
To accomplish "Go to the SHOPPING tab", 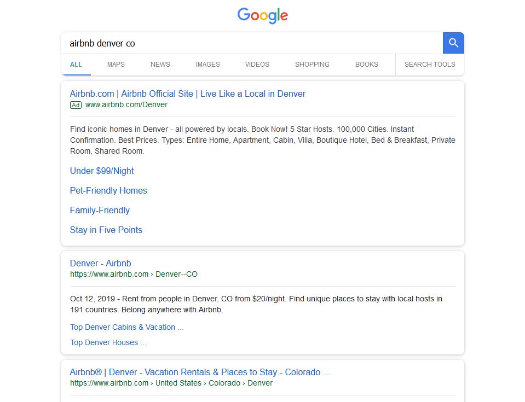I will coord(312,65).
